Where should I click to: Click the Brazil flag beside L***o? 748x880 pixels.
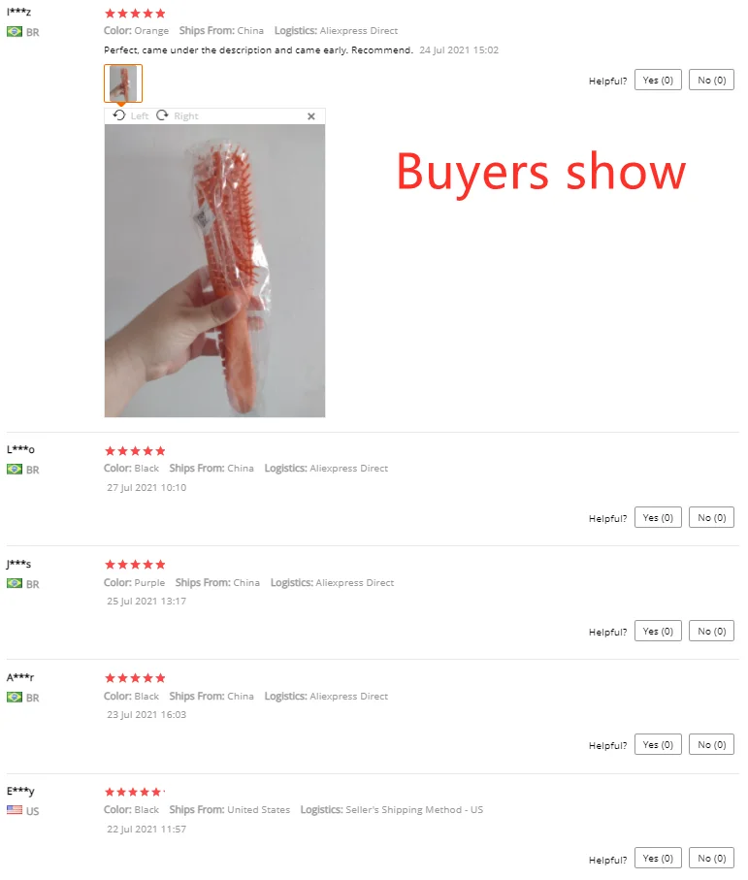click(x=15, y=470)
